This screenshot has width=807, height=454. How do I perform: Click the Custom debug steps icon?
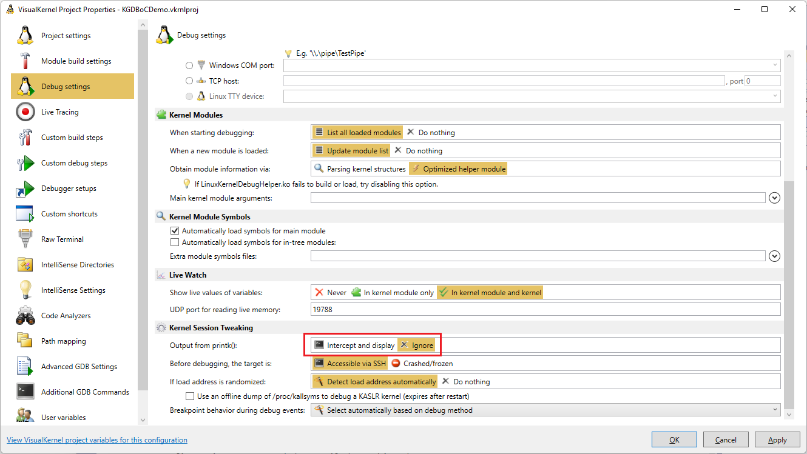(x=25, y=163)
